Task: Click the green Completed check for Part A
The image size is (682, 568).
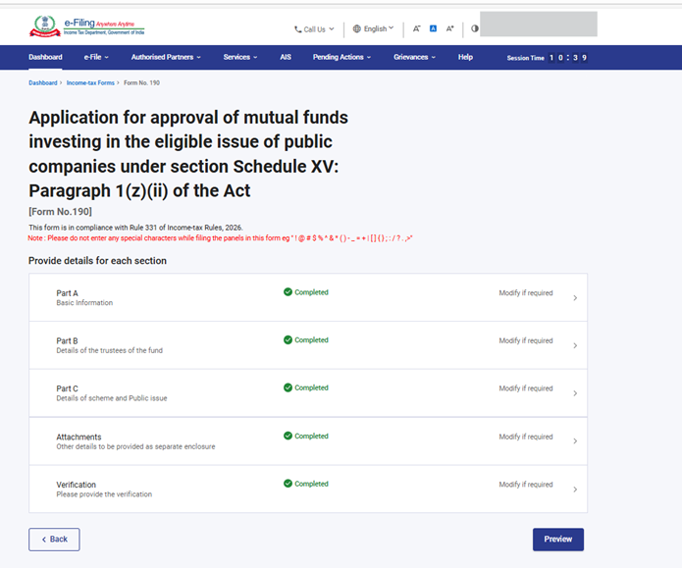Action: [289, 292]
